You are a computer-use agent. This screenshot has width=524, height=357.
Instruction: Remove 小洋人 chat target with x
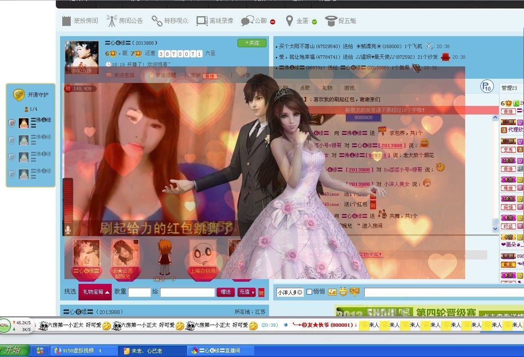tap(300, 292)
